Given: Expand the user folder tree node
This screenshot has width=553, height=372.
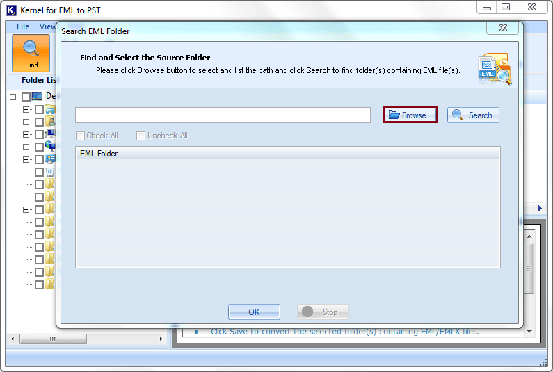Looking at the screenshot, I should coord(26,122).
